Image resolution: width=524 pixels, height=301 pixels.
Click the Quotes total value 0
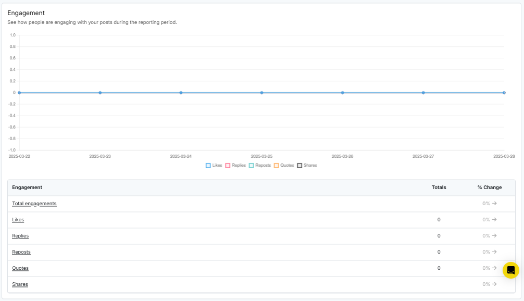(x=439, y=268)
